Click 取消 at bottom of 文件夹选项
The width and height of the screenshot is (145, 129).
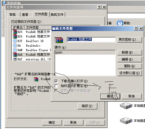coord(73,123)
